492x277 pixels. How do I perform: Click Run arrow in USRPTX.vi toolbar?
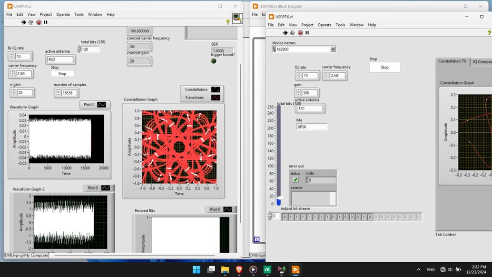click(x=285, y=33)
